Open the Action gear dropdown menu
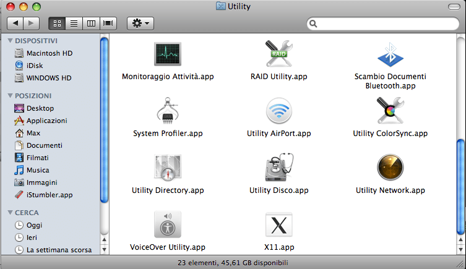 (x=140, y=23)
